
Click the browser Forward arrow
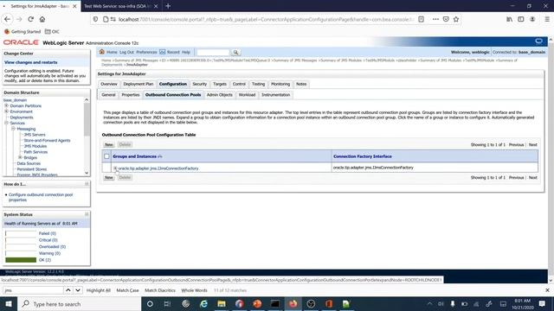[19, 19]
